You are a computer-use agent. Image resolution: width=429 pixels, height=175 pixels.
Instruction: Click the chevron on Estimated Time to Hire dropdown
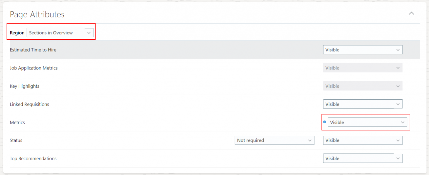pyautogui.click(x=398, y=50)
